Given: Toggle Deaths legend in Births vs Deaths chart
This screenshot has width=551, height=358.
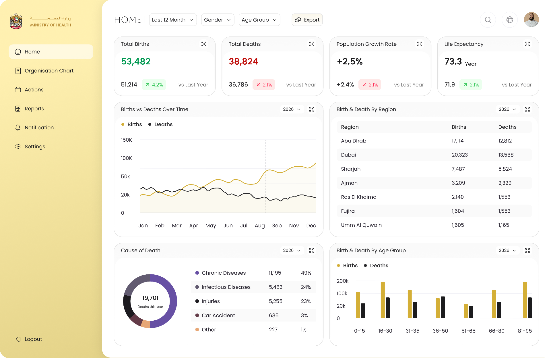Looking at the screenshot, I should 160,124.
